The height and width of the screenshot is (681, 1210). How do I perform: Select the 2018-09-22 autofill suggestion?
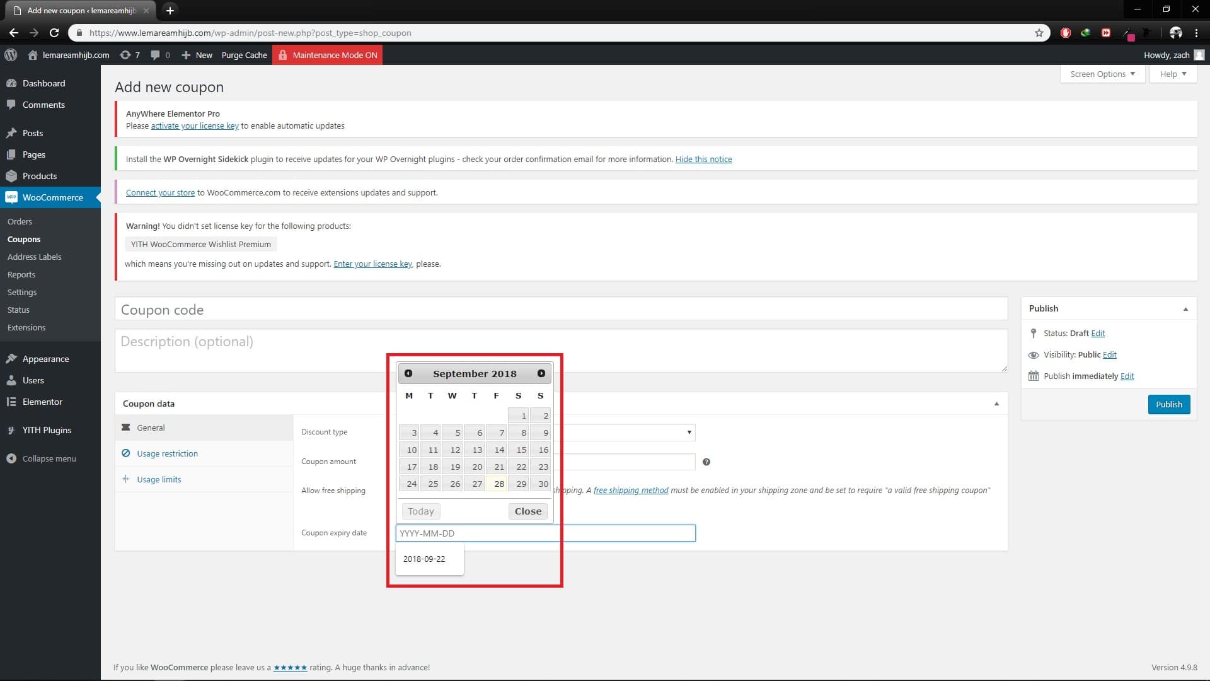click(430, 559)
